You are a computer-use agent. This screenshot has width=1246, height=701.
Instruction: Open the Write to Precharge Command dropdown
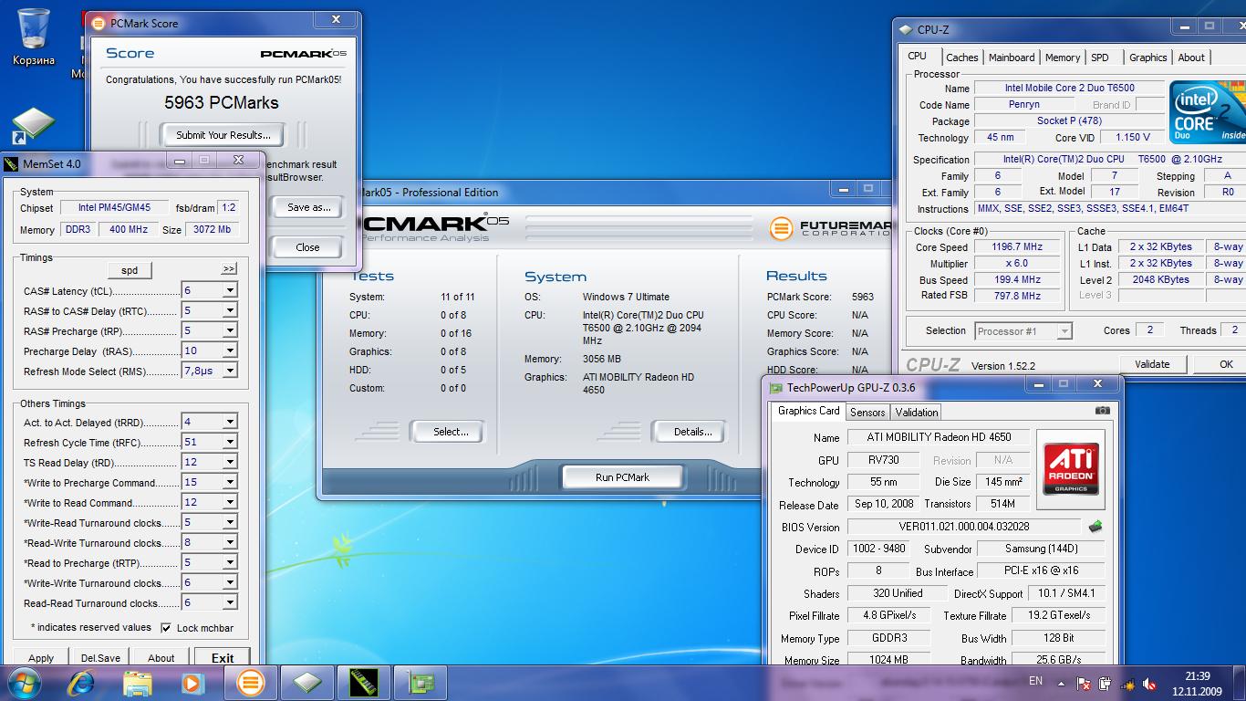pos(230,482)
